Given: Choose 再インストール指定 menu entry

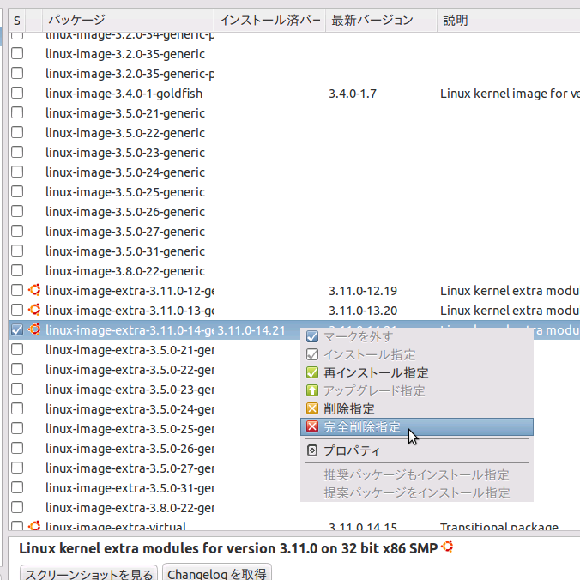Looking at the screenshot, I should click(x=416, y=372).
